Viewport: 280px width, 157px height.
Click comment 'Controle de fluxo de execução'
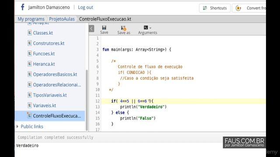coord(150,67)
